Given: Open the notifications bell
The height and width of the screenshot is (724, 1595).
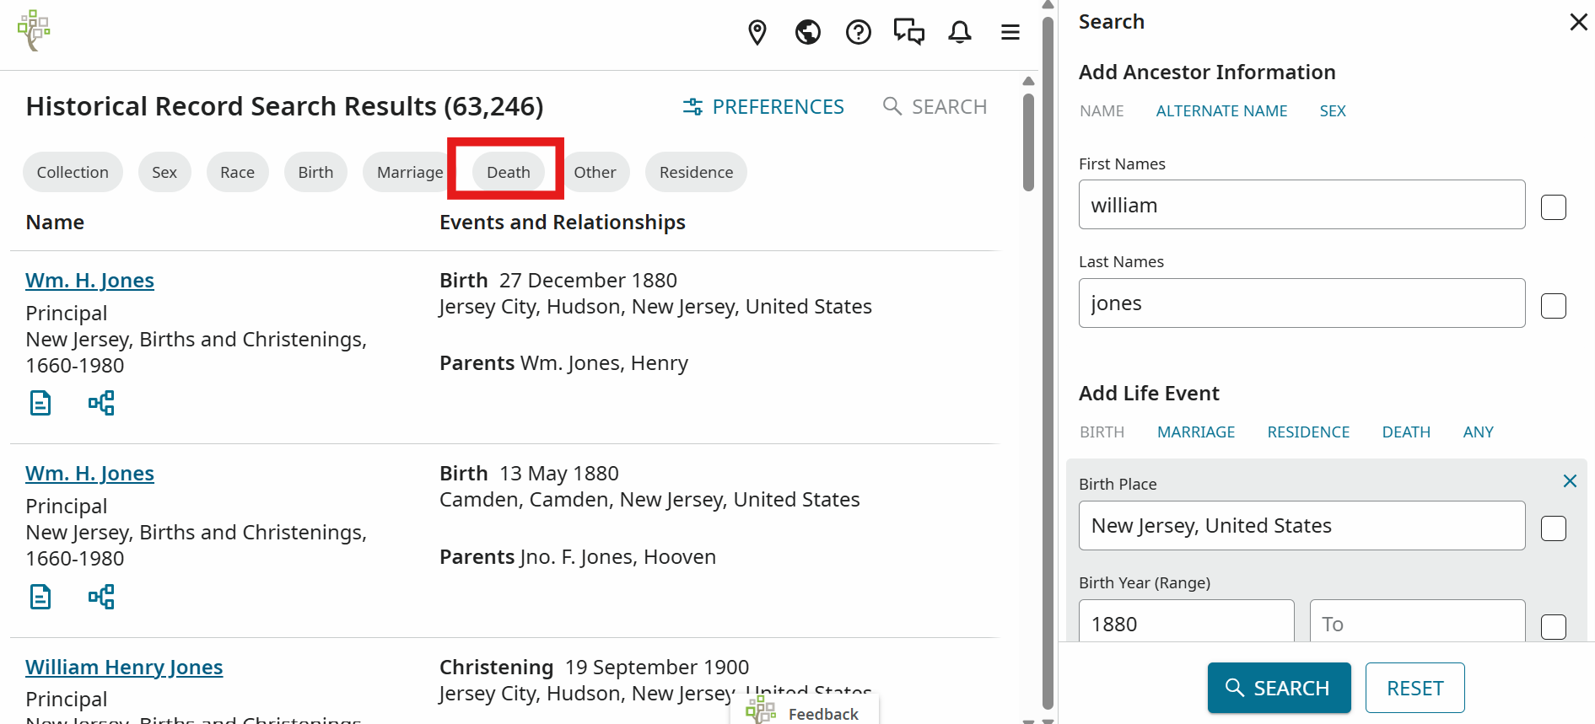Looking at the screenshot, I should (x=959, y=32).
